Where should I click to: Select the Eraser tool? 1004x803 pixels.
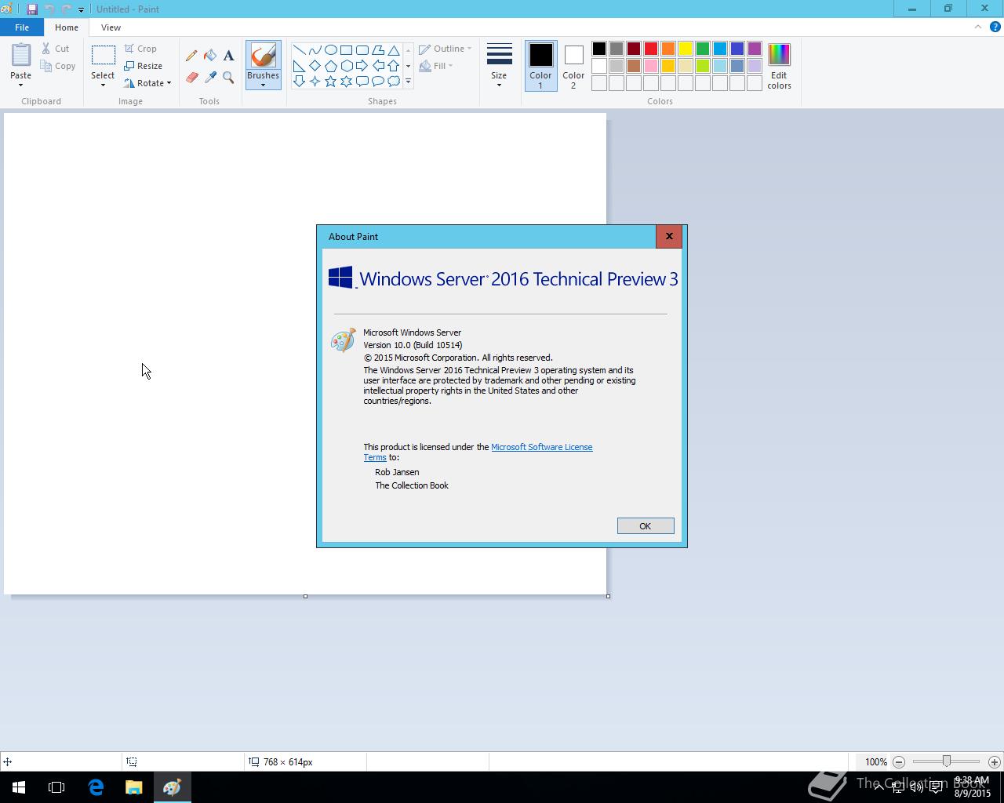click(191, 78)
